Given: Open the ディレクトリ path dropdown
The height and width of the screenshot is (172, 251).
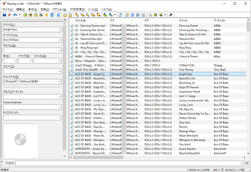Looking at the screenshot, I should (60, 81).
